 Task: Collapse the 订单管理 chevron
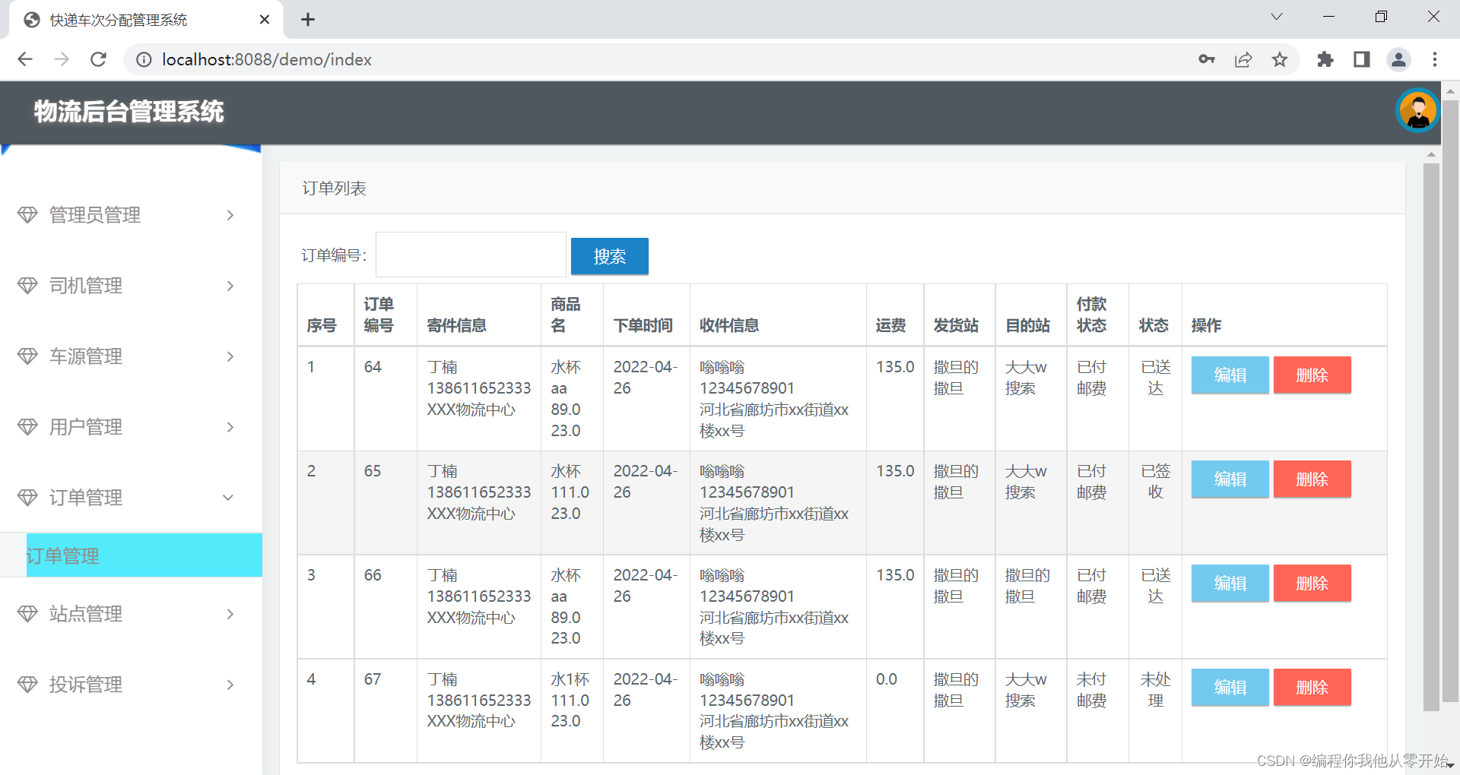[228, 498]
